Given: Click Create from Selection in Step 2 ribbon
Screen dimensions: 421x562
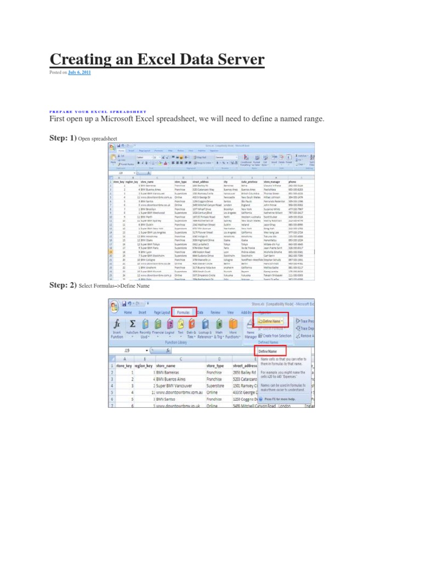Looking at the screenshot, I should tap(275, 336).
